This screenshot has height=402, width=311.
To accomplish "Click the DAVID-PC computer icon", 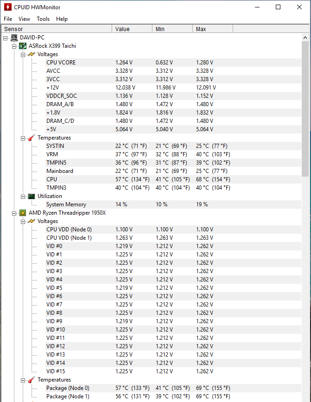I will [x=14, y=38].
